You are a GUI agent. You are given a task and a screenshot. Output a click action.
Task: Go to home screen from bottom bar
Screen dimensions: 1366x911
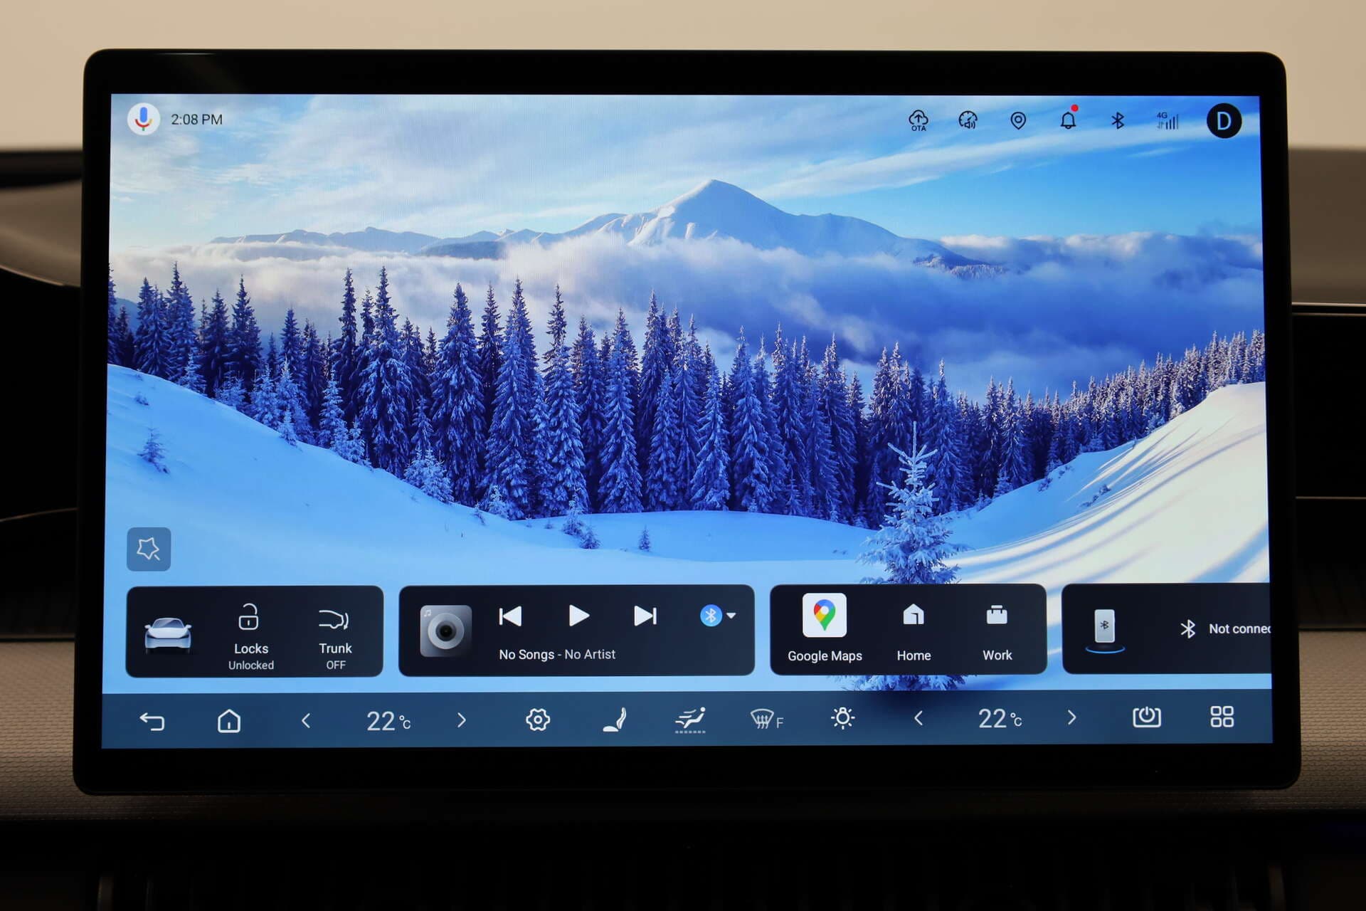pos(229,721)
